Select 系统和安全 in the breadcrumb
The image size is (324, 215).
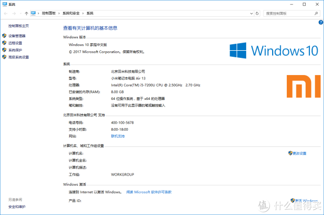click(71, 13)
